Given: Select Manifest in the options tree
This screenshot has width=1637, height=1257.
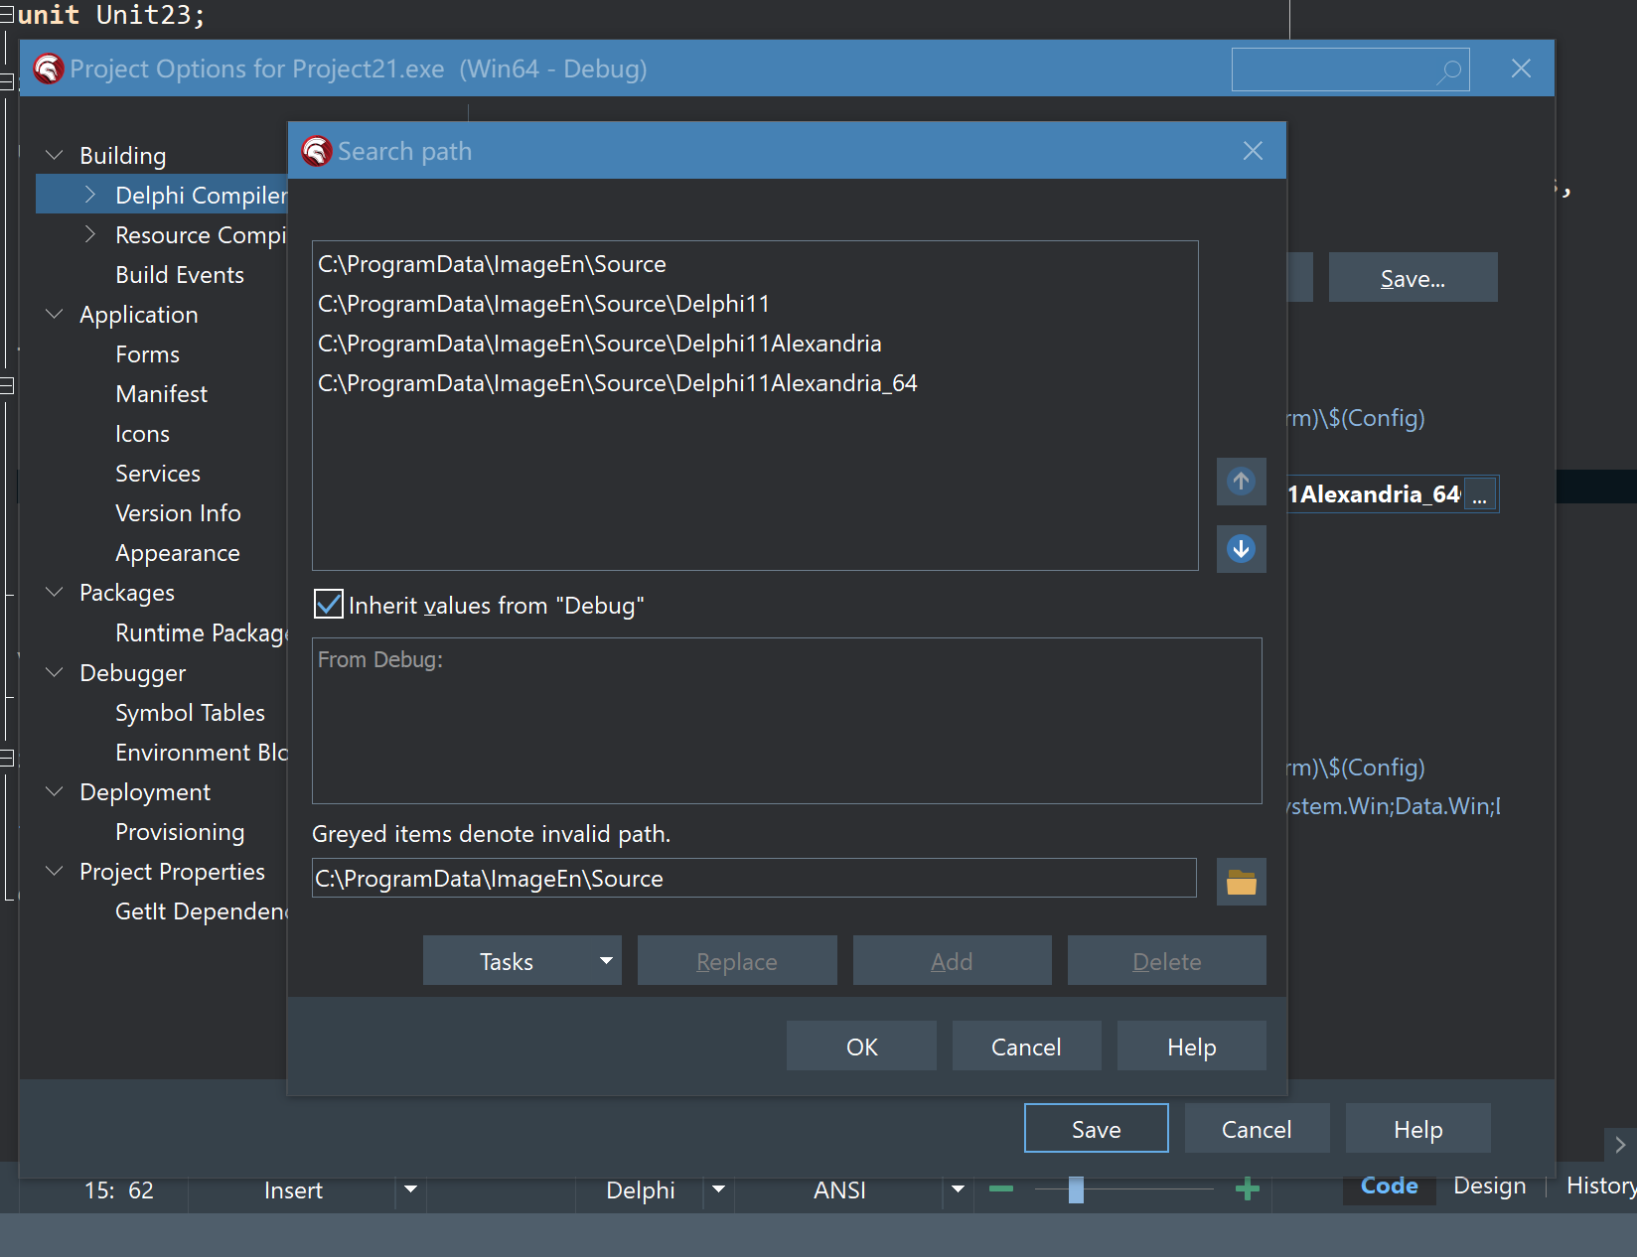Looking at the screenshot, I should [161, 394].
